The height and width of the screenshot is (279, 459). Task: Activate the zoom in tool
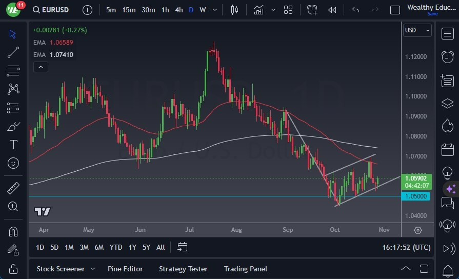[x=13, y=206]
